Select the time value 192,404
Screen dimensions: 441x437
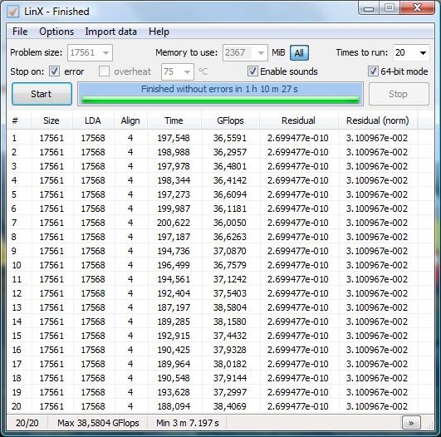[x=174, y=293]
